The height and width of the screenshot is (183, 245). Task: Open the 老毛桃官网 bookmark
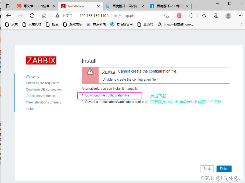(121, 24)
